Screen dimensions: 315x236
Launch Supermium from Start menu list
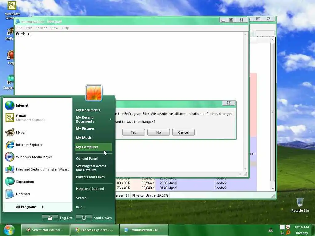tap(20, 182)
